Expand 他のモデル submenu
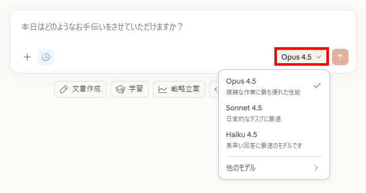The image size is (366, 193). pyautogui.click(x=274, y=168)
